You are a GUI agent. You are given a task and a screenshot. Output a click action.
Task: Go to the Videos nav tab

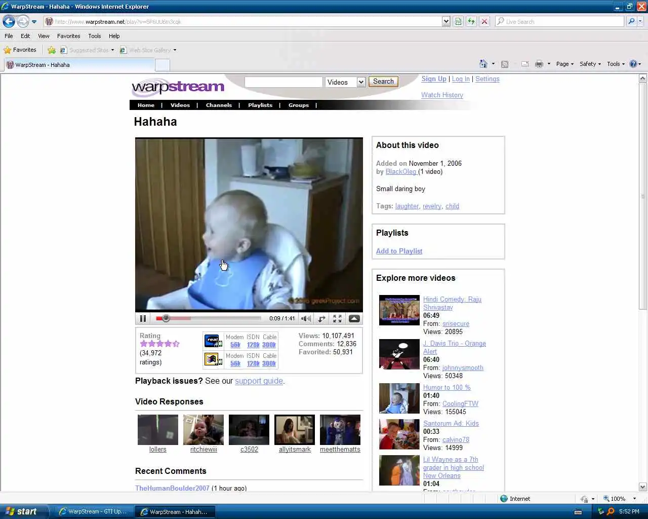[180, 105]
